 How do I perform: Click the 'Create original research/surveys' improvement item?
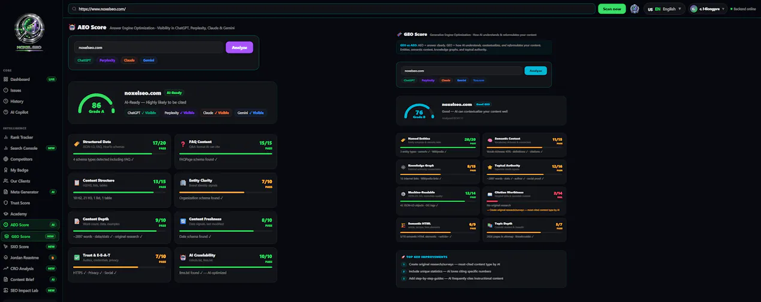coord(455,264)
